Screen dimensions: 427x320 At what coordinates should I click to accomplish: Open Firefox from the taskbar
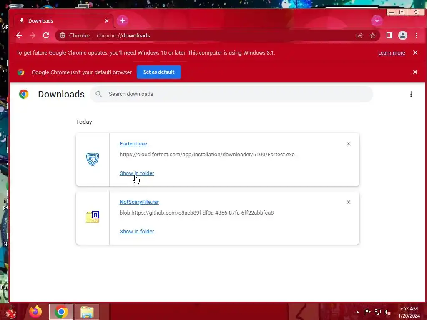tap(36, 312)
